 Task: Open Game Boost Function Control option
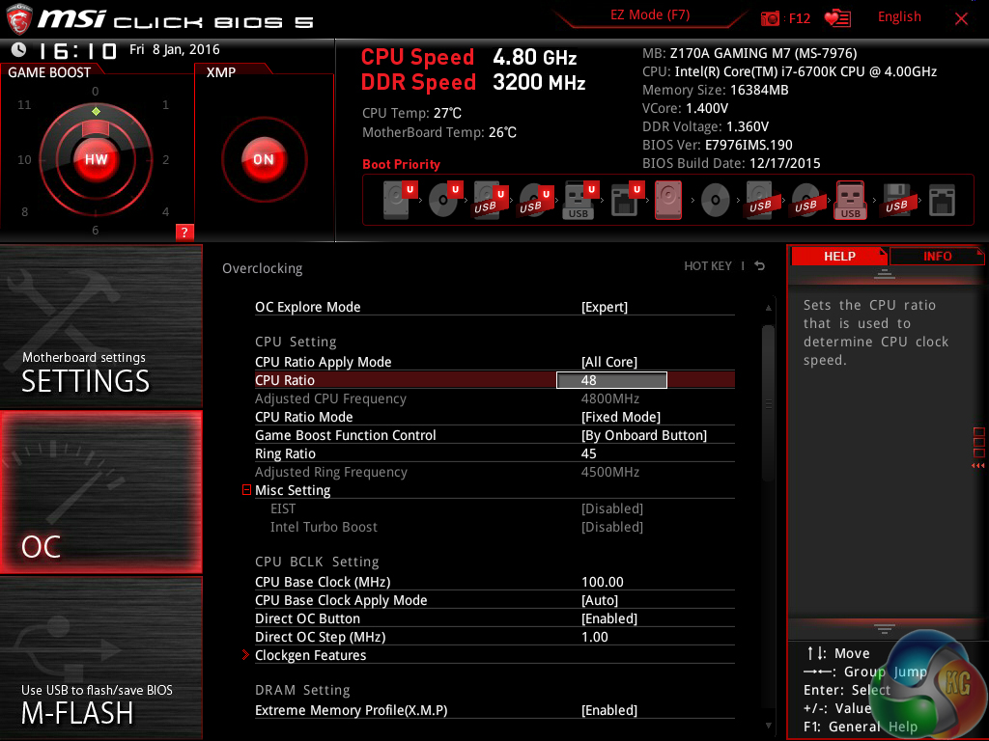click(644, 435)
